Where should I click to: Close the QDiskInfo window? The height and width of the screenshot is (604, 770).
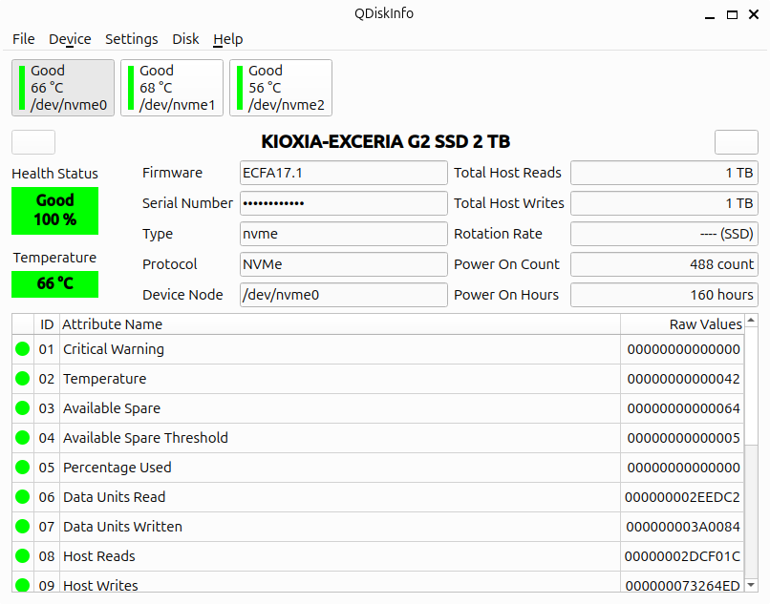[x=754, y=14]
